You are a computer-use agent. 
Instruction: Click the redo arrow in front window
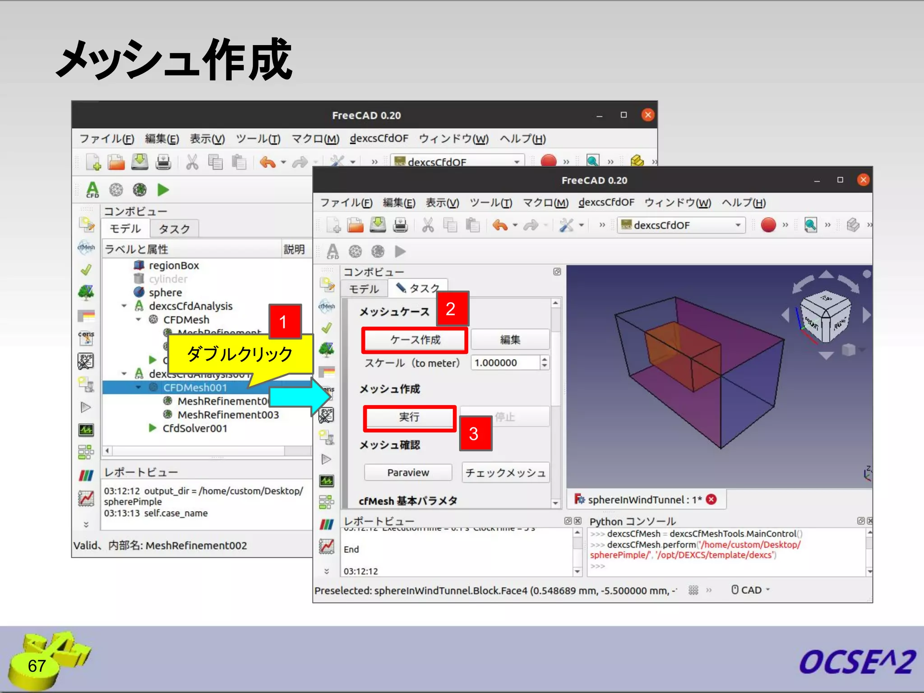click(531, 225)
